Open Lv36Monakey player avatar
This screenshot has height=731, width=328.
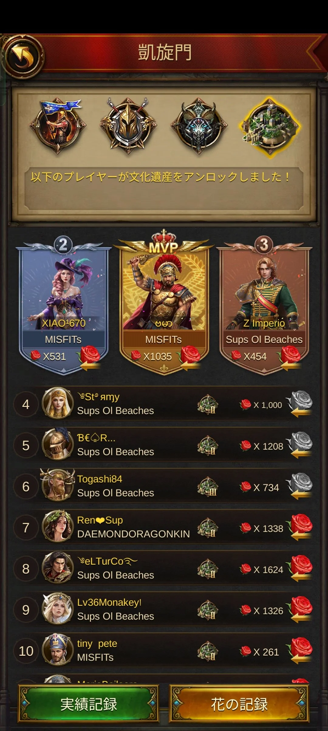pyautogui.click(x=58, y=609)
